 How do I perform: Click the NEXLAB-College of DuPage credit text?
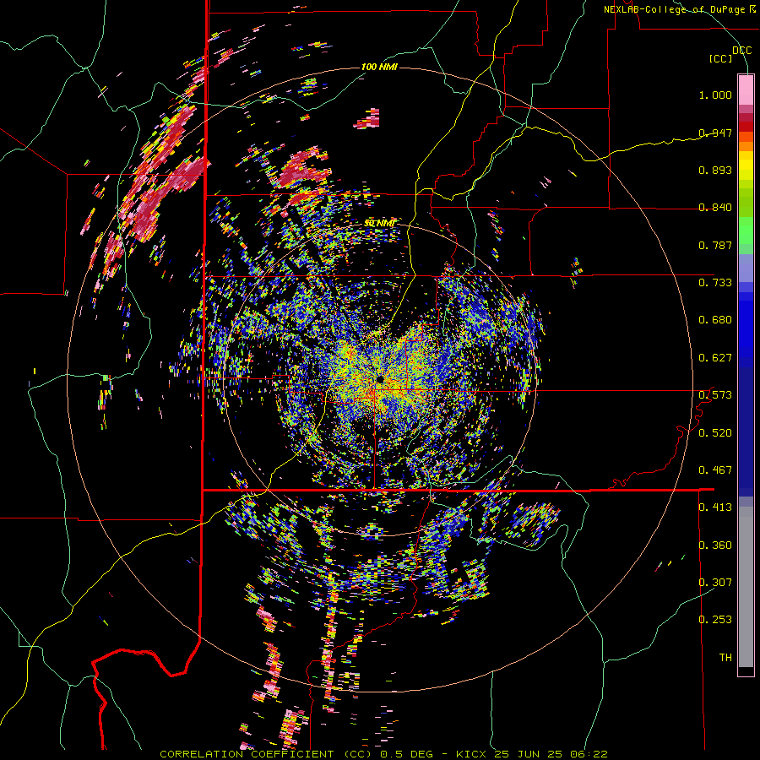679,9
